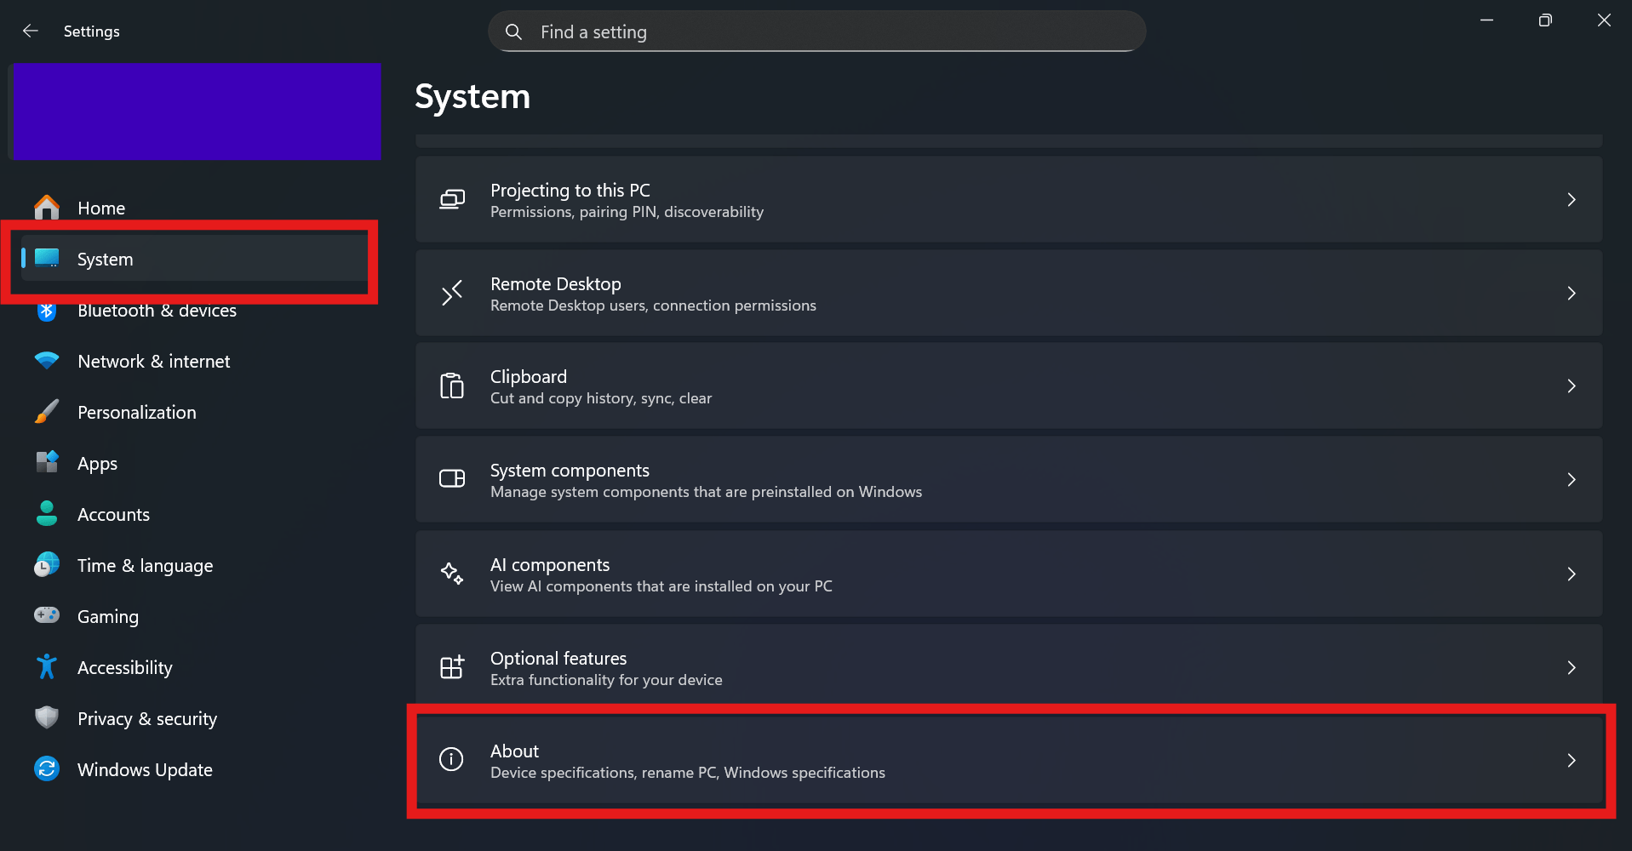Select Apps in the sidebar

(98, 464)
